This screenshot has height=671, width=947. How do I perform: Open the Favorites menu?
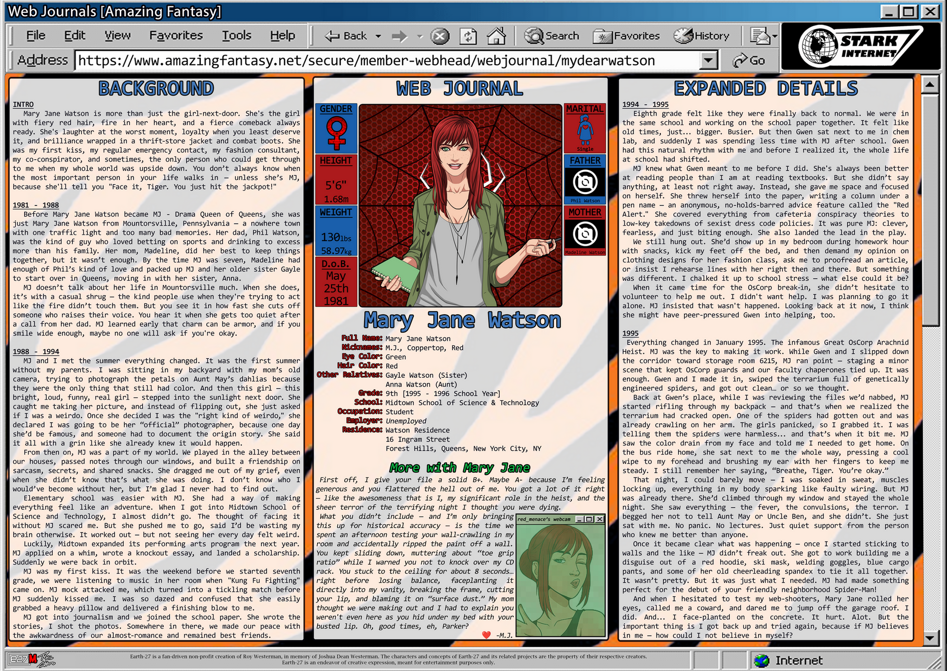(176, 35)
